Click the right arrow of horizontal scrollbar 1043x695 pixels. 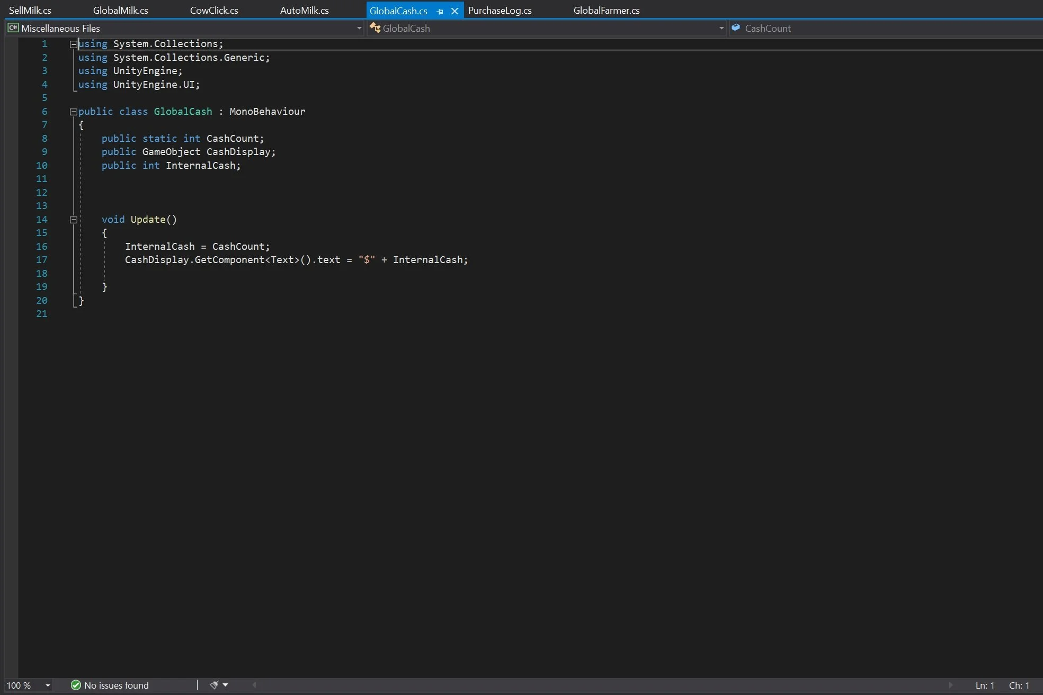tap(951, 684)
